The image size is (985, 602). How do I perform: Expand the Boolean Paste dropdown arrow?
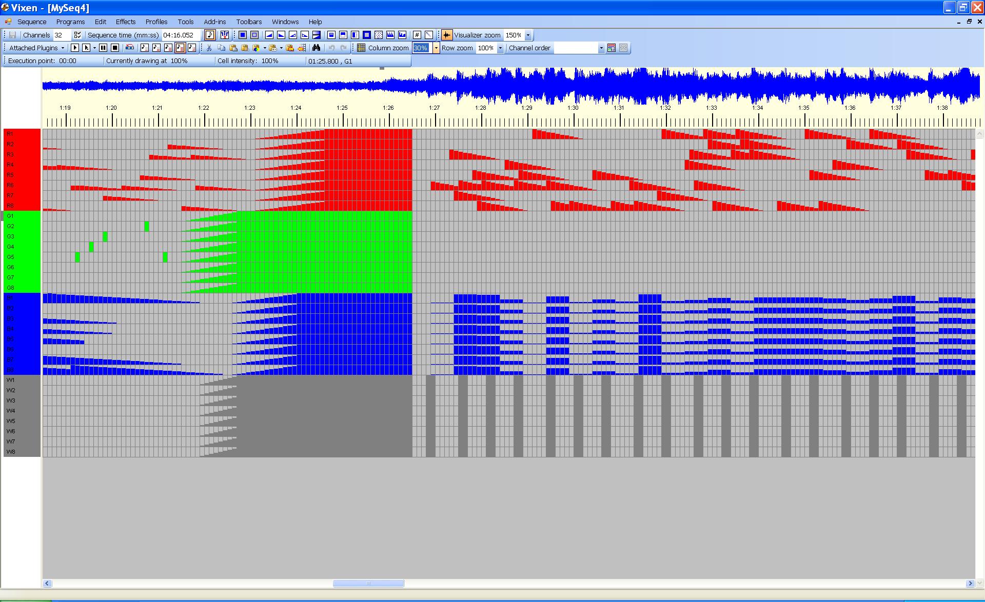265,48
